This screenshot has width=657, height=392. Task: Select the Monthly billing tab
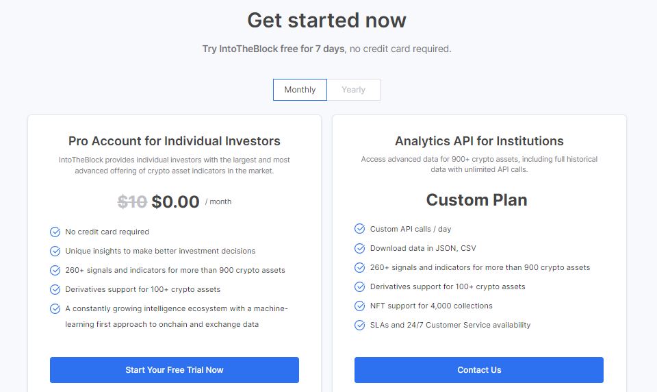tap(300, 90)
